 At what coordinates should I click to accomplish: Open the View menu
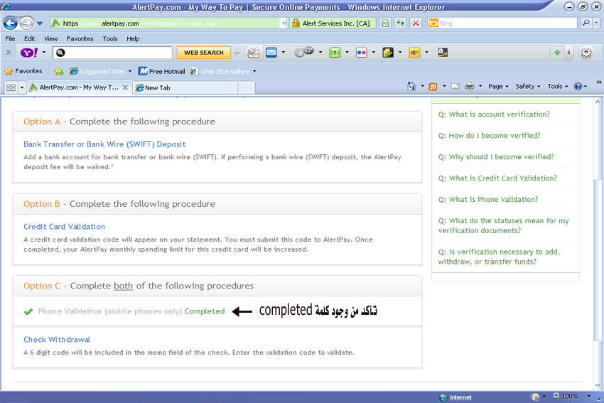pos(50,38)
